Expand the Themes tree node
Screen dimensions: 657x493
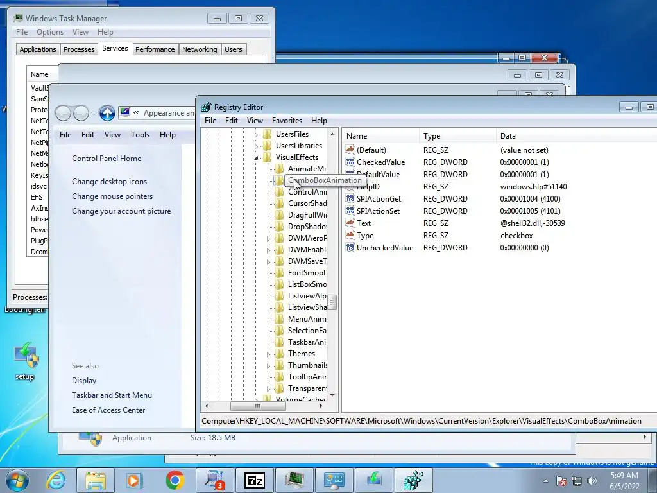click(x=269, y=354)
